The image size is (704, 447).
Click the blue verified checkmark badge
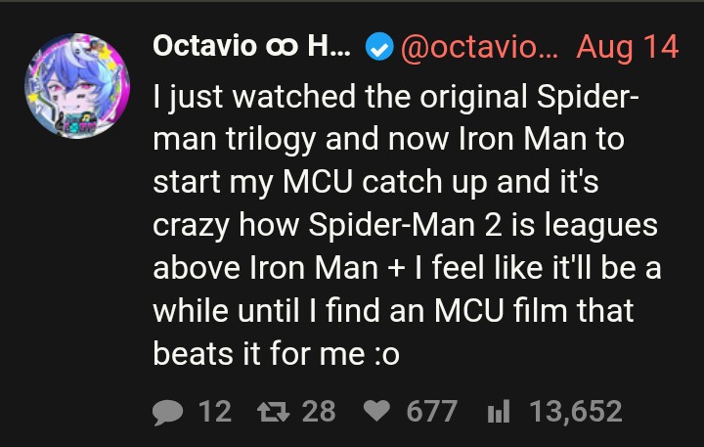379,46
